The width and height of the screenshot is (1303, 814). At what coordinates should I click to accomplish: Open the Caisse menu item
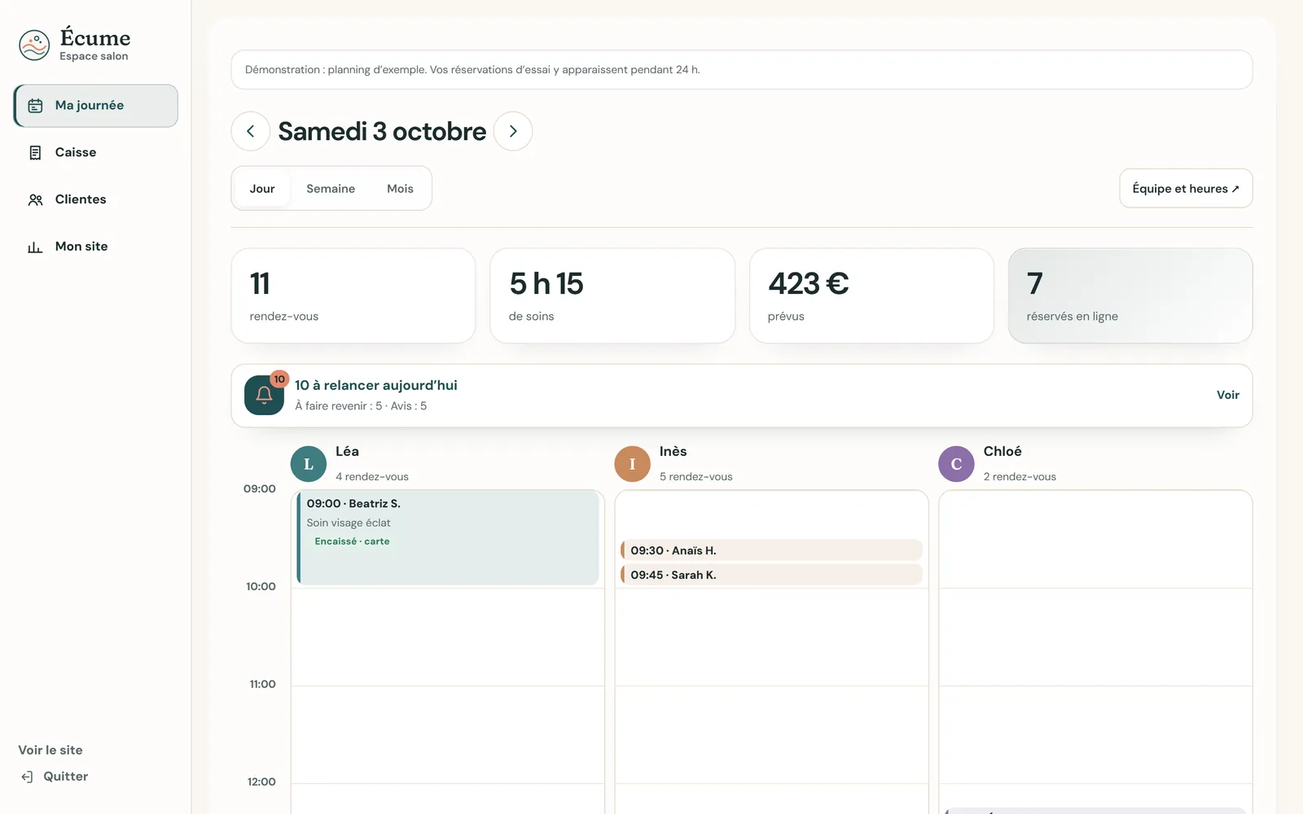click(x=96, y=153)
